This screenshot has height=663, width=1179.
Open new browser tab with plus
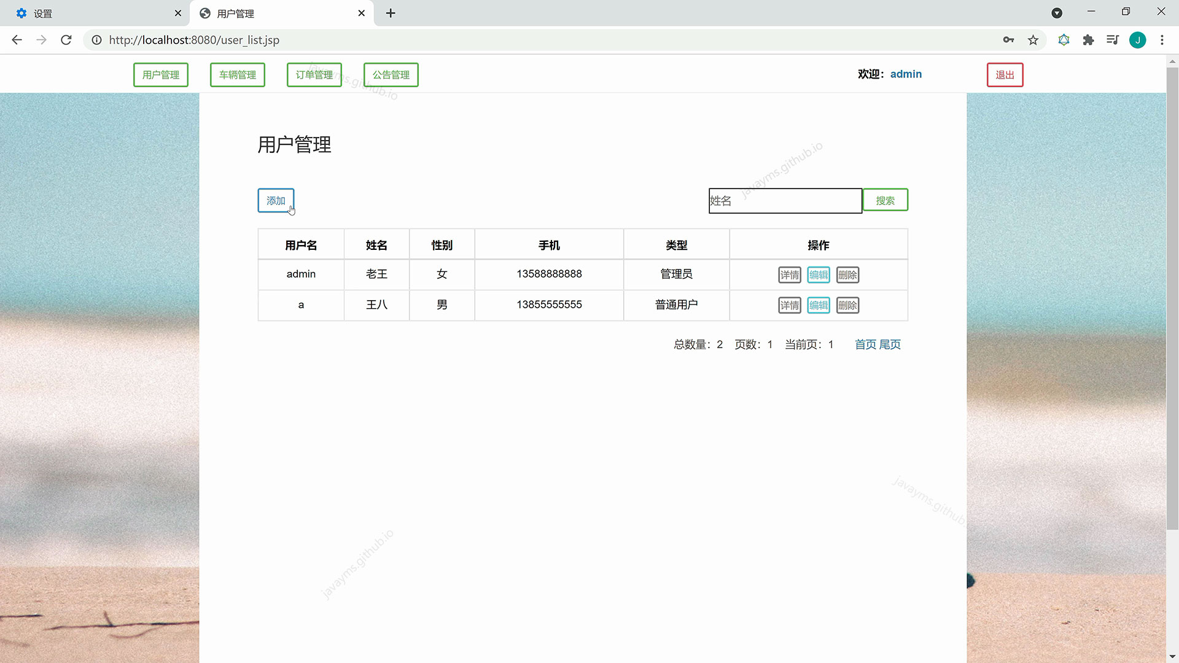tap(391, 13)
